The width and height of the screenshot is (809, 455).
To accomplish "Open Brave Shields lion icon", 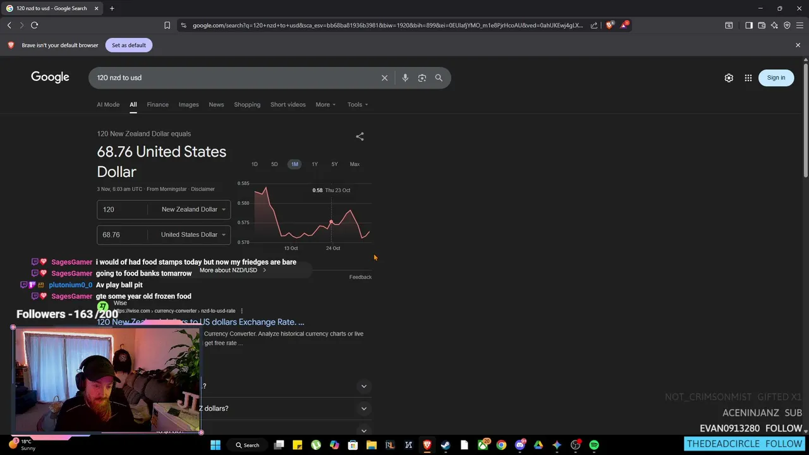I will 610,25.
